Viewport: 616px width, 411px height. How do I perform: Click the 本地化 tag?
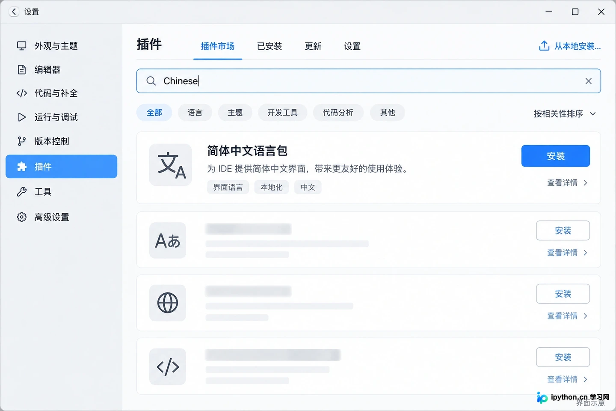click(272, 187)
